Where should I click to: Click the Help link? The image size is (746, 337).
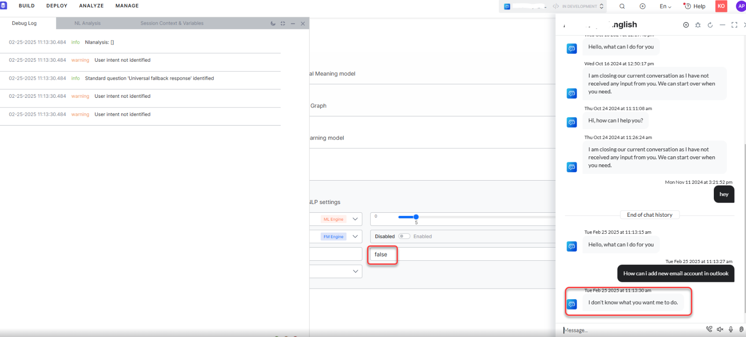point(694,6)
